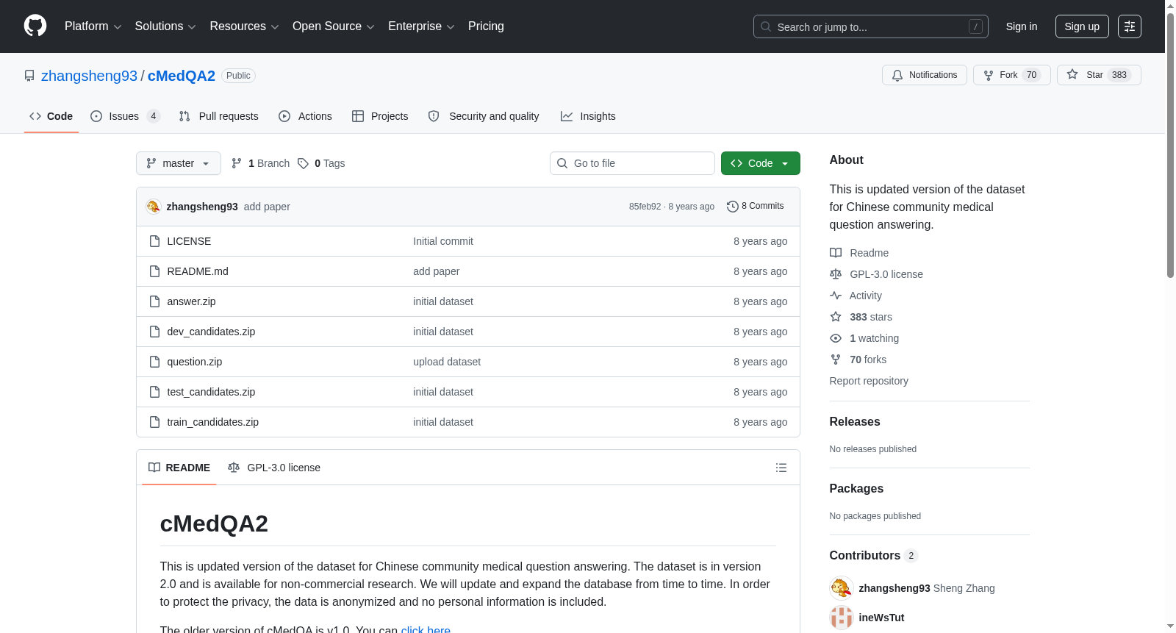Open ineWsTut contributor avatar
This screenshot has width=1176, height=633.
842,618
